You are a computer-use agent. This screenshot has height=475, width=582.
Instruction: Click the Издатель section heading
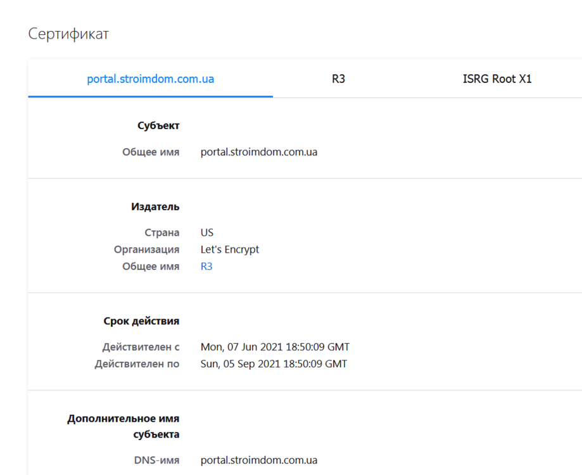[x=155, y=206]
